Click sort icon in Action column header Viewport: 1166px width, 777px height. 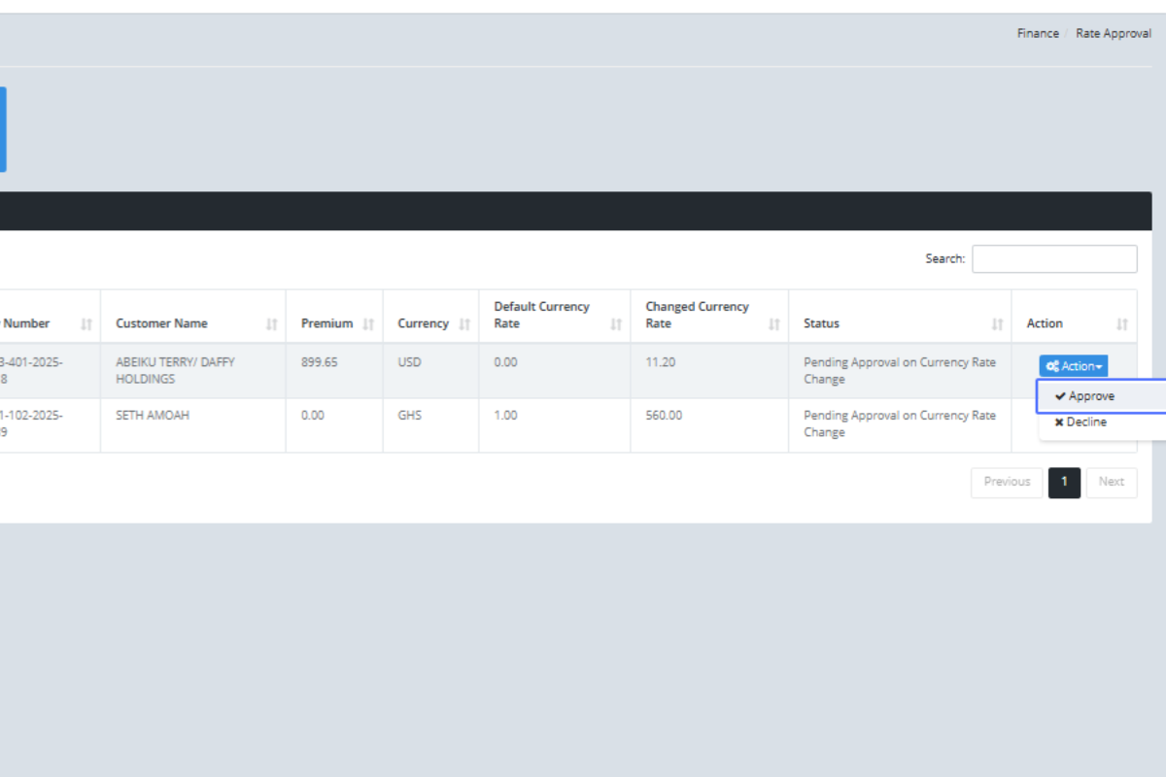[1122, 324]
